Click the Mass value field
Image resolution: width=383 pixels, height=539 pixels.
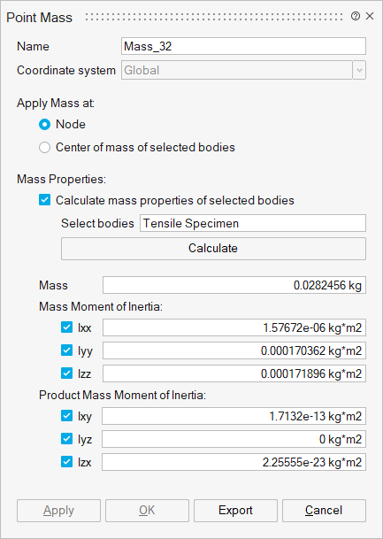[234, 285]
